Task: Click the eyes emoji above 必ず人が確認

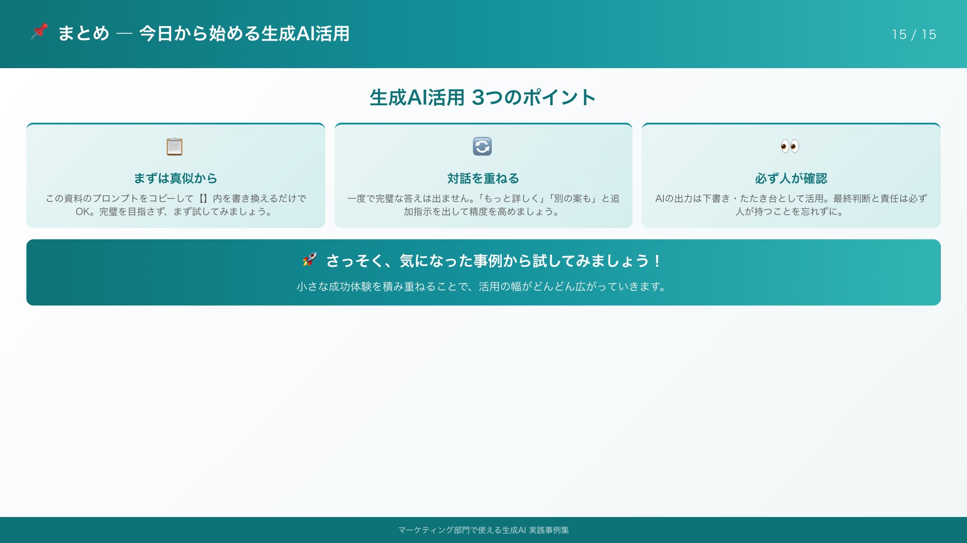Action: [790, 146]
